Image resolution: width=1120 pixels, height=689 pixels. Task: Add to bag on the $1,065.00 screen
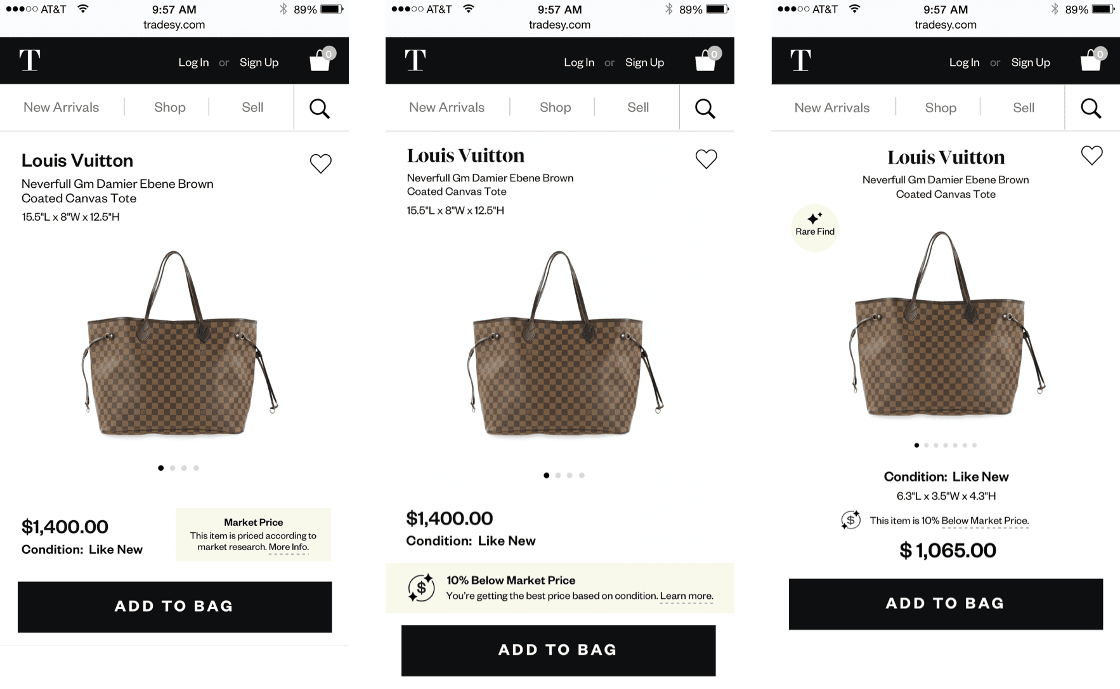pos(946,604)
